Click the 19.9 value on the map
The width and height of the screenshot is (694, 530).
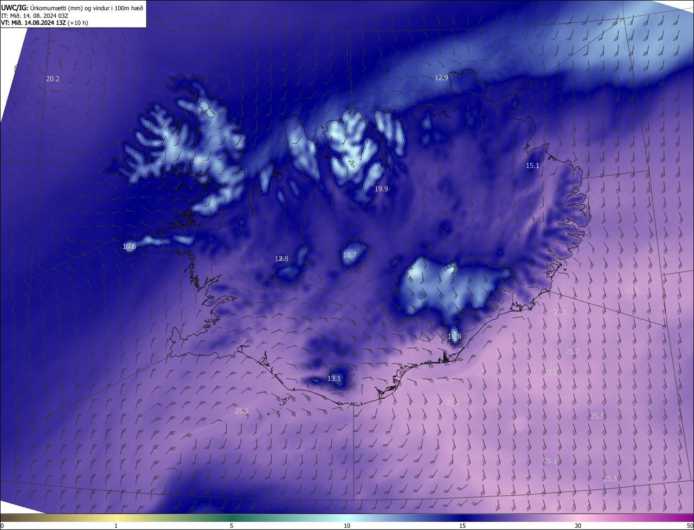tap(381, 189)
